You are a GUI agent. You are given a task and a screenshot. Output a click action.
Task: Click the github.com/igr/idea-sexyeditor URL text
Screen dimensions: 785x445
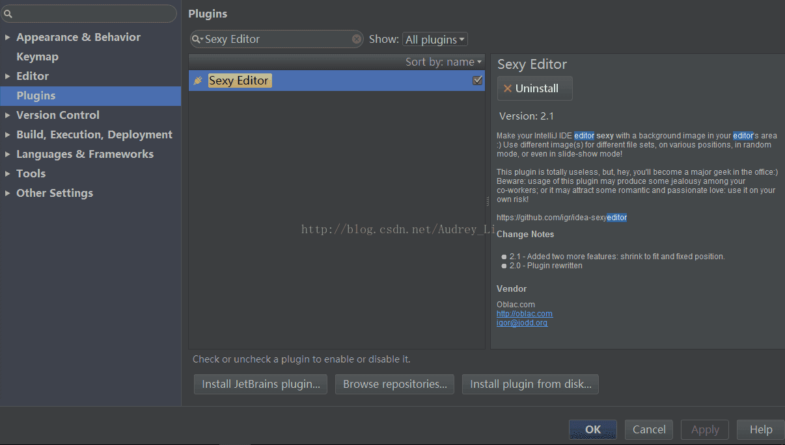tap(562, 218)
